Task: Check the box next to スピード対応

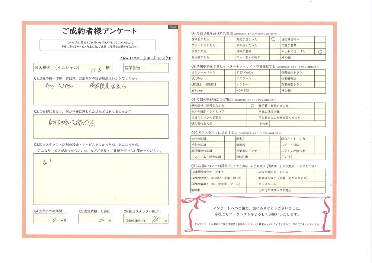Action: pyautogui.click(x=320, y=145)
